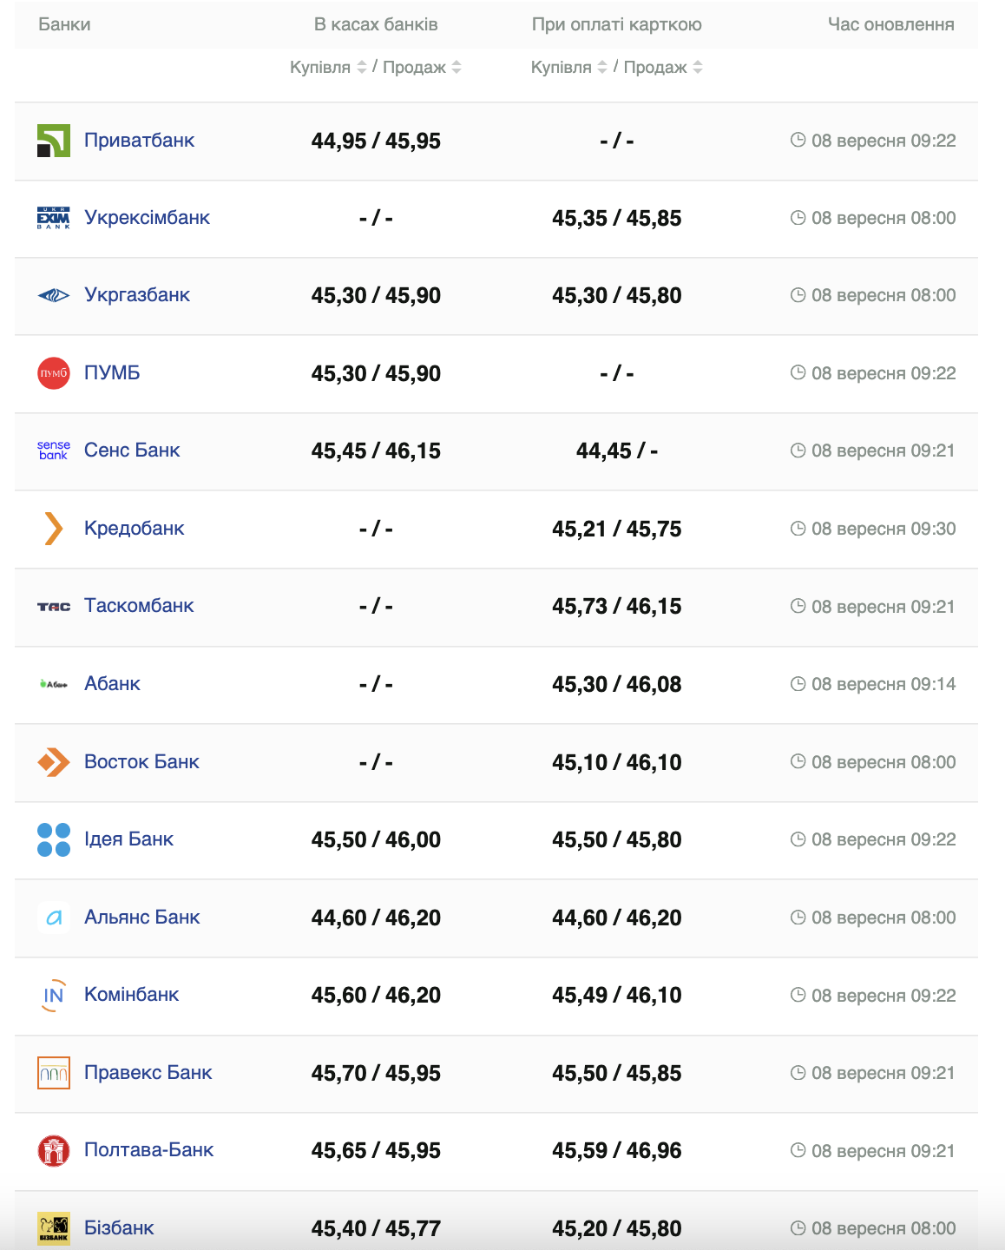Click the Укрексімбанк EXIM logo icon
Screen dimensions: 1005x1250
[54, 218]
